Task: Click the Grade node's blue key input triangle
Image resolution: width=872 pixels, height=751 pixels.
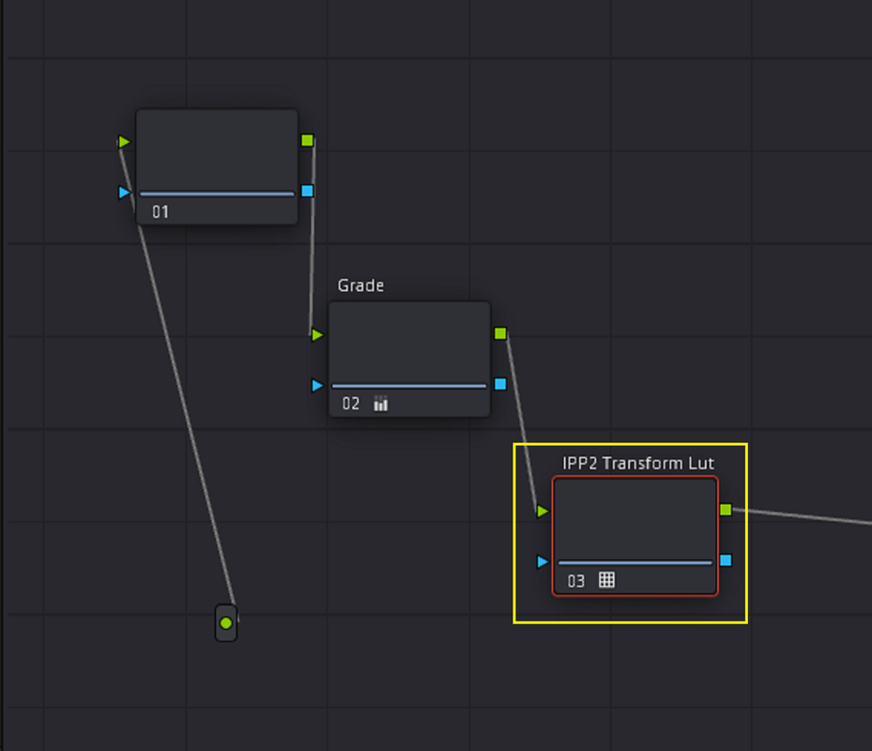Action: [317, 386]
